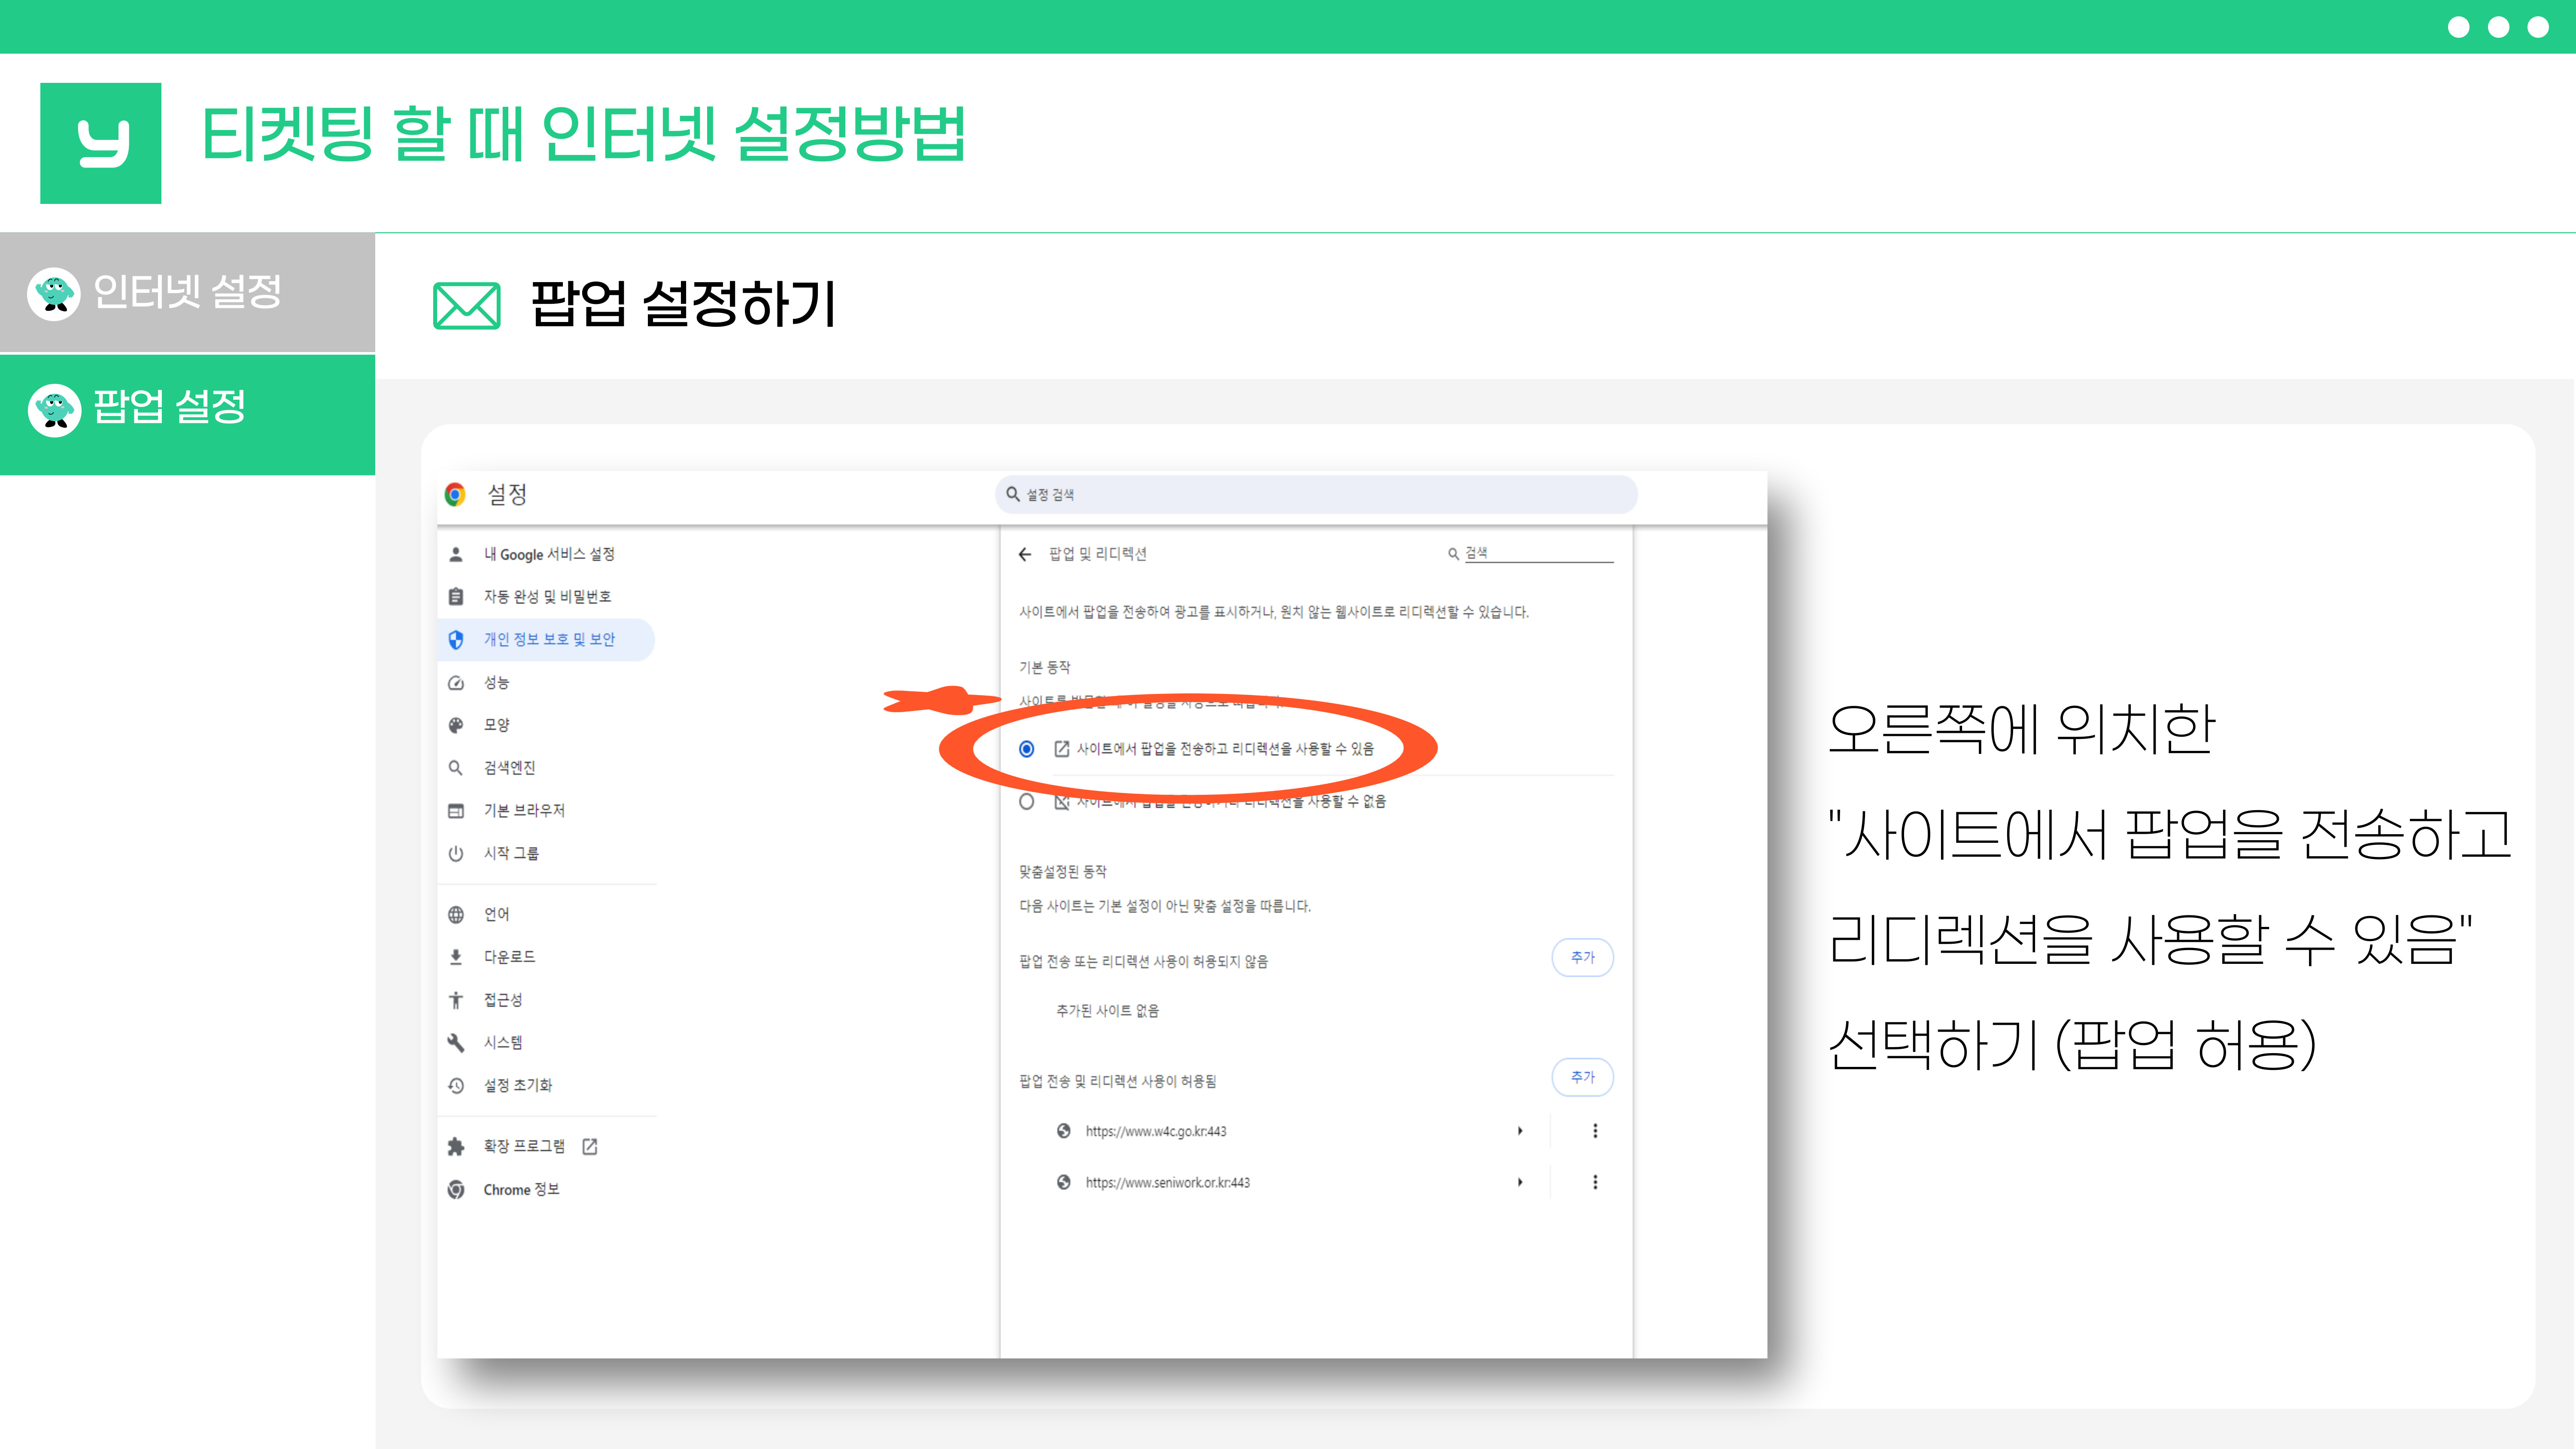Image resolution: width=2576 pixels, height=1449 pixels.
Task: Click the globe icon for 언어
Action: click(456, 914)
